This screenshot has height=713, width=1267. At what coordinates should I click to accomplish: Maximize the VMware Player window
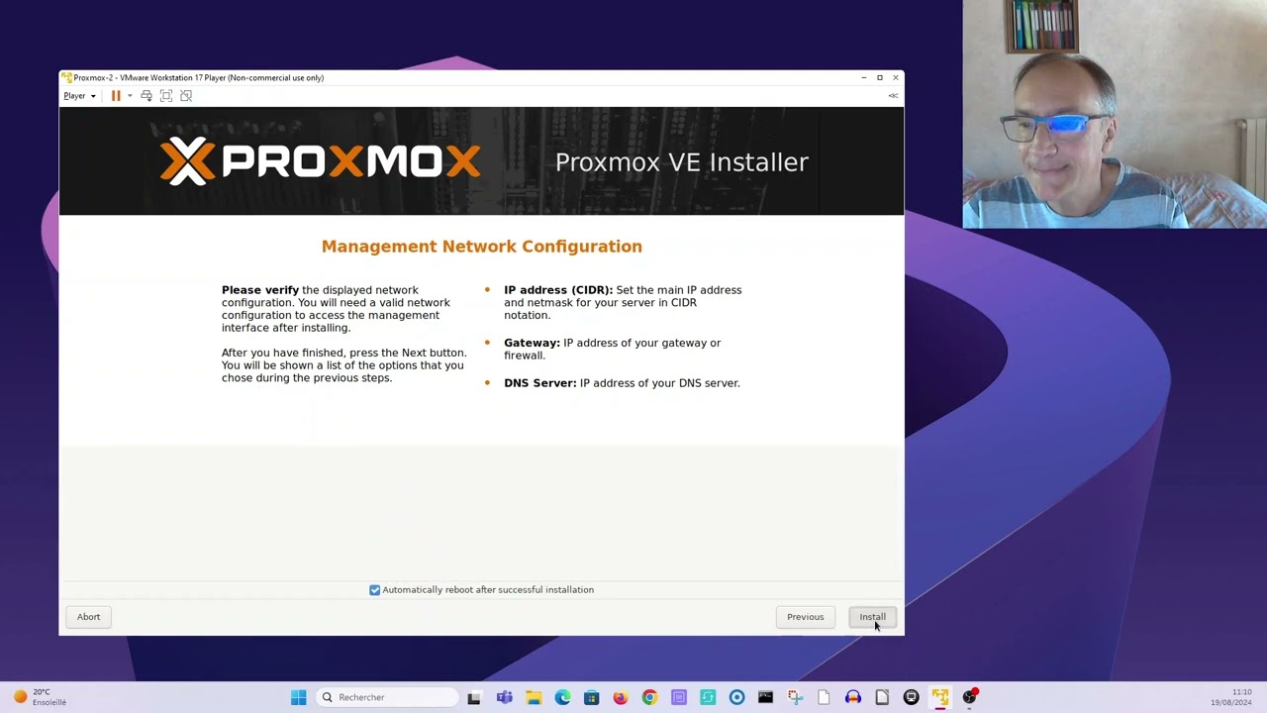coord(879,77)
